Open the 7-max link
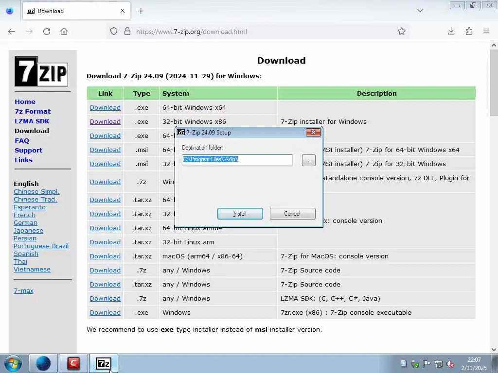The width and height of the screenshot is (498, 373). (23, 290)
